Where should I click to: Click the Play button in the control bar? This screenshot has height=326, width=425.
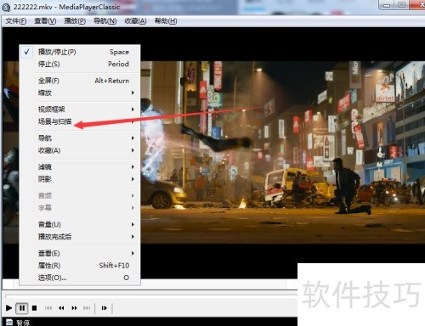[x=8, y=307]
